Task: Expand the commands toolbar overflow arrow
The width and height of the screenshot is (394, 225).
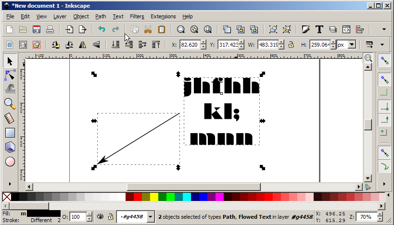Action: (384, 29)
